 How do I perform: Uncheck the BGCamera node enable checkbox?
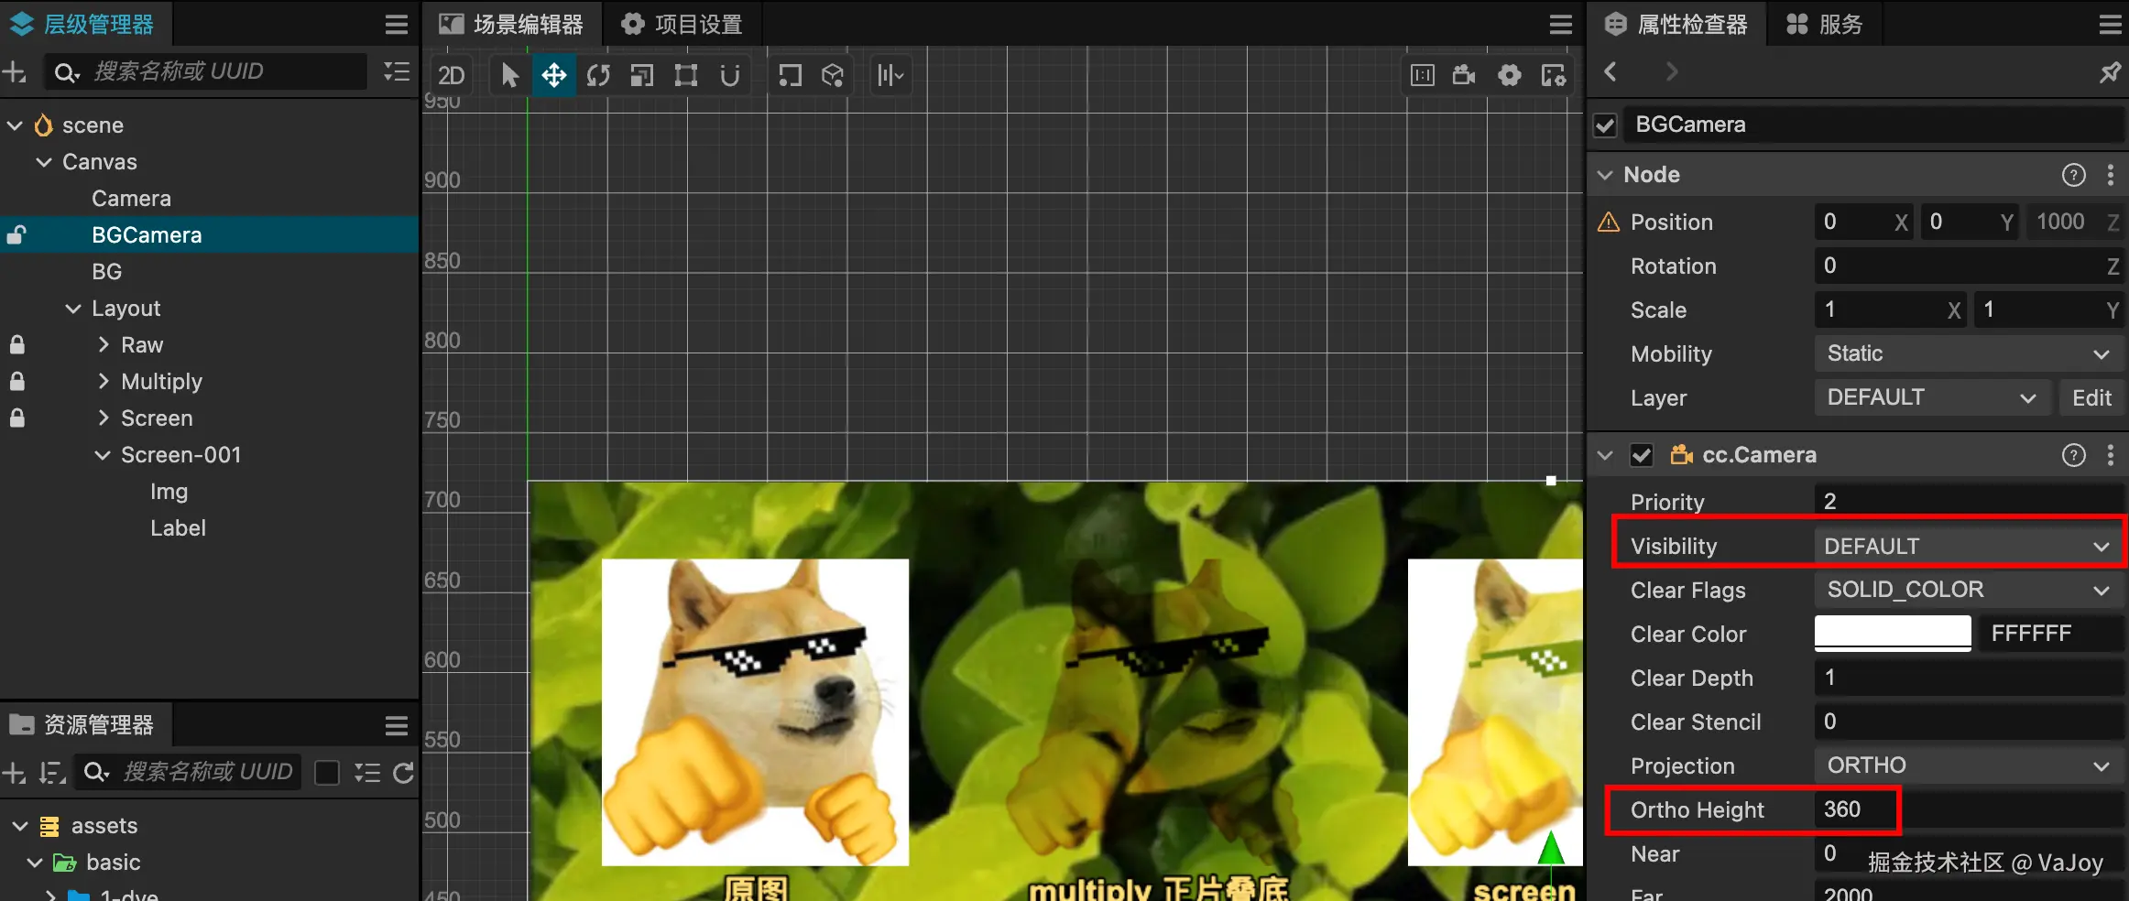1604,125
